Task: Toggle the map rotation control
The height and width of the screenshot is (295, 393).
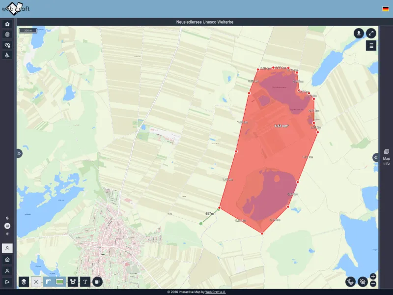Action: (350, 282)
